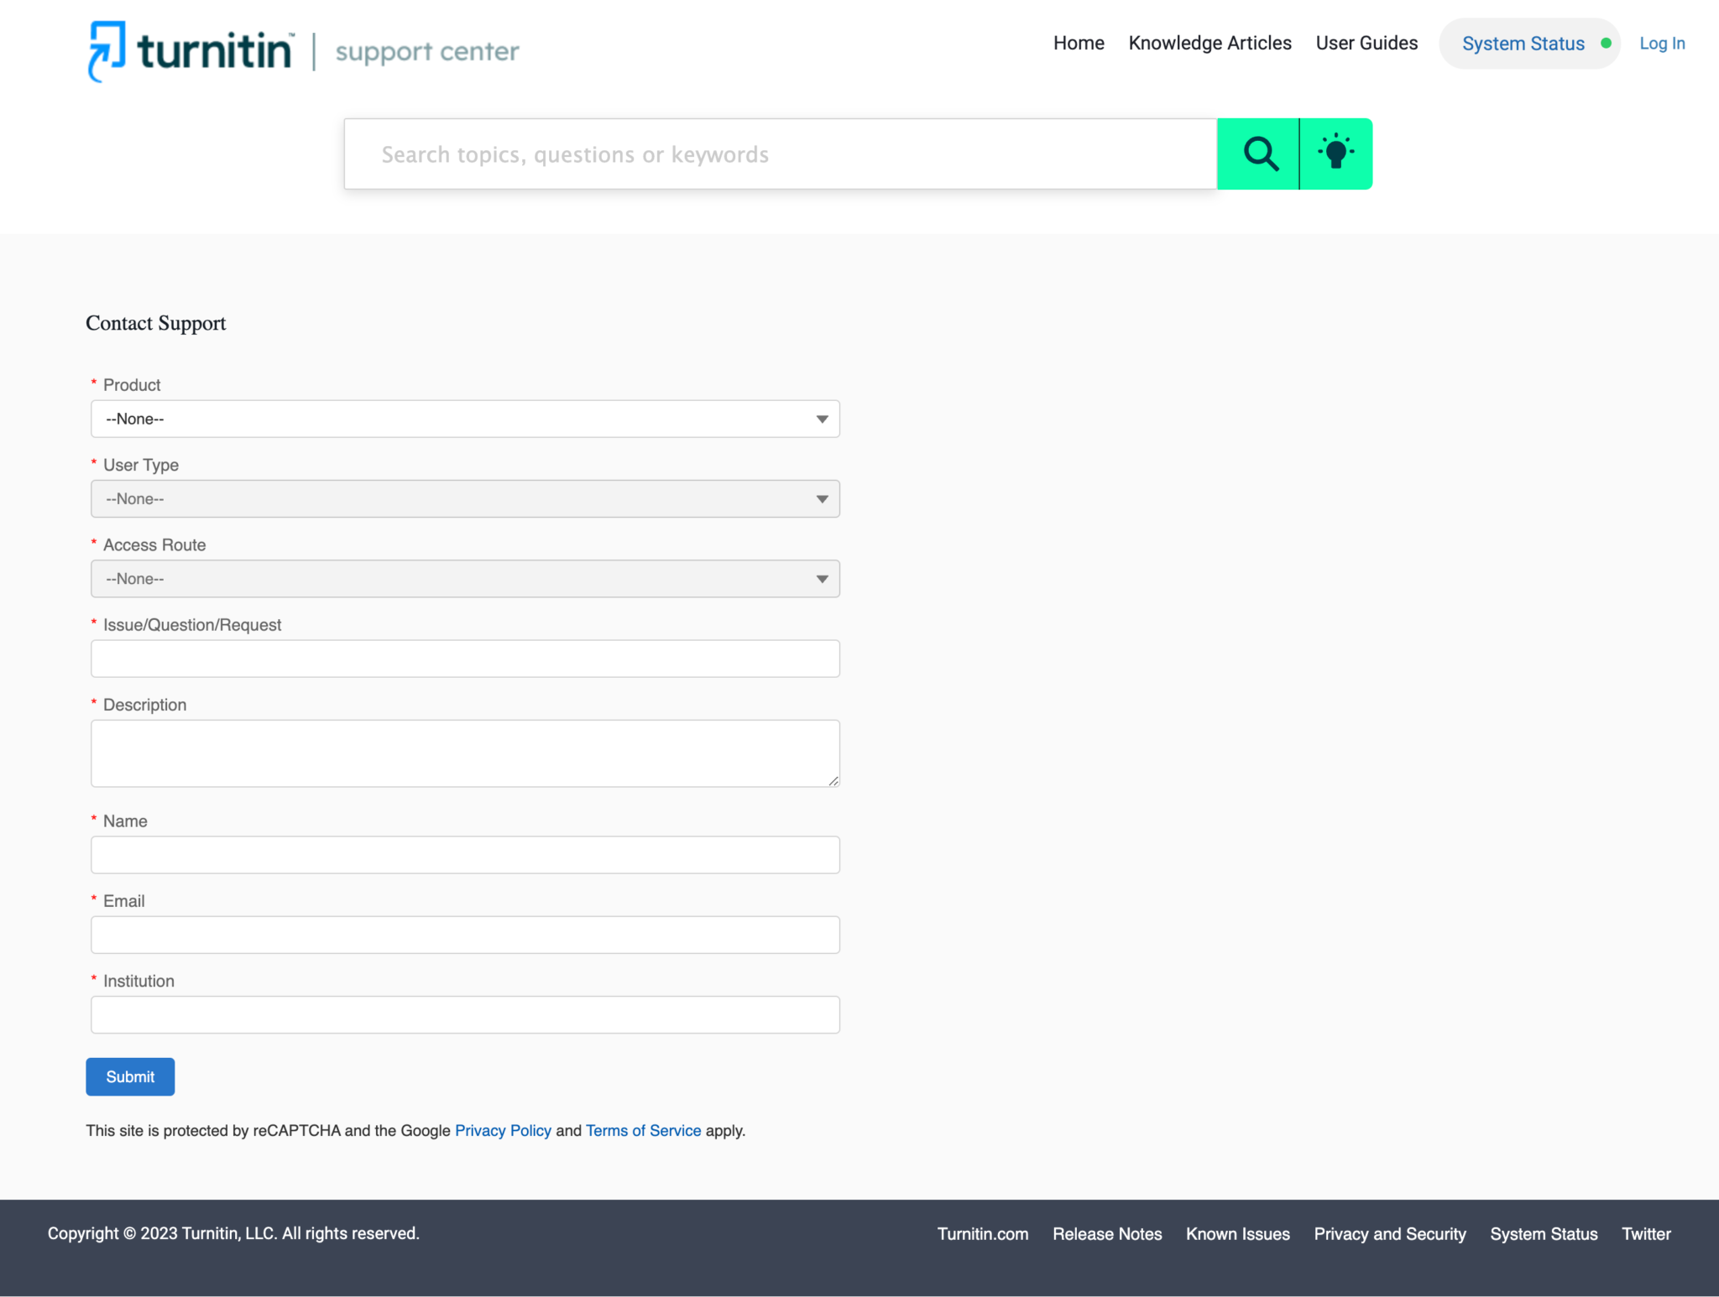Click Terms of Service
Image resolution: width=1719 pixels, height=1297 pixels.
(x=643, y=1130)
